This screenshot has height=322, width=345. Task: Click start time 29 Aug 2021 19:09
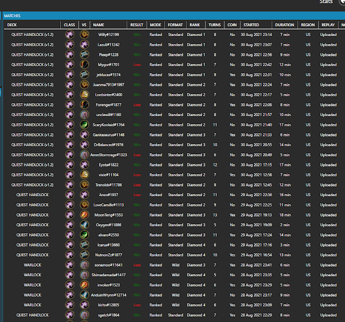coord(256,225)
